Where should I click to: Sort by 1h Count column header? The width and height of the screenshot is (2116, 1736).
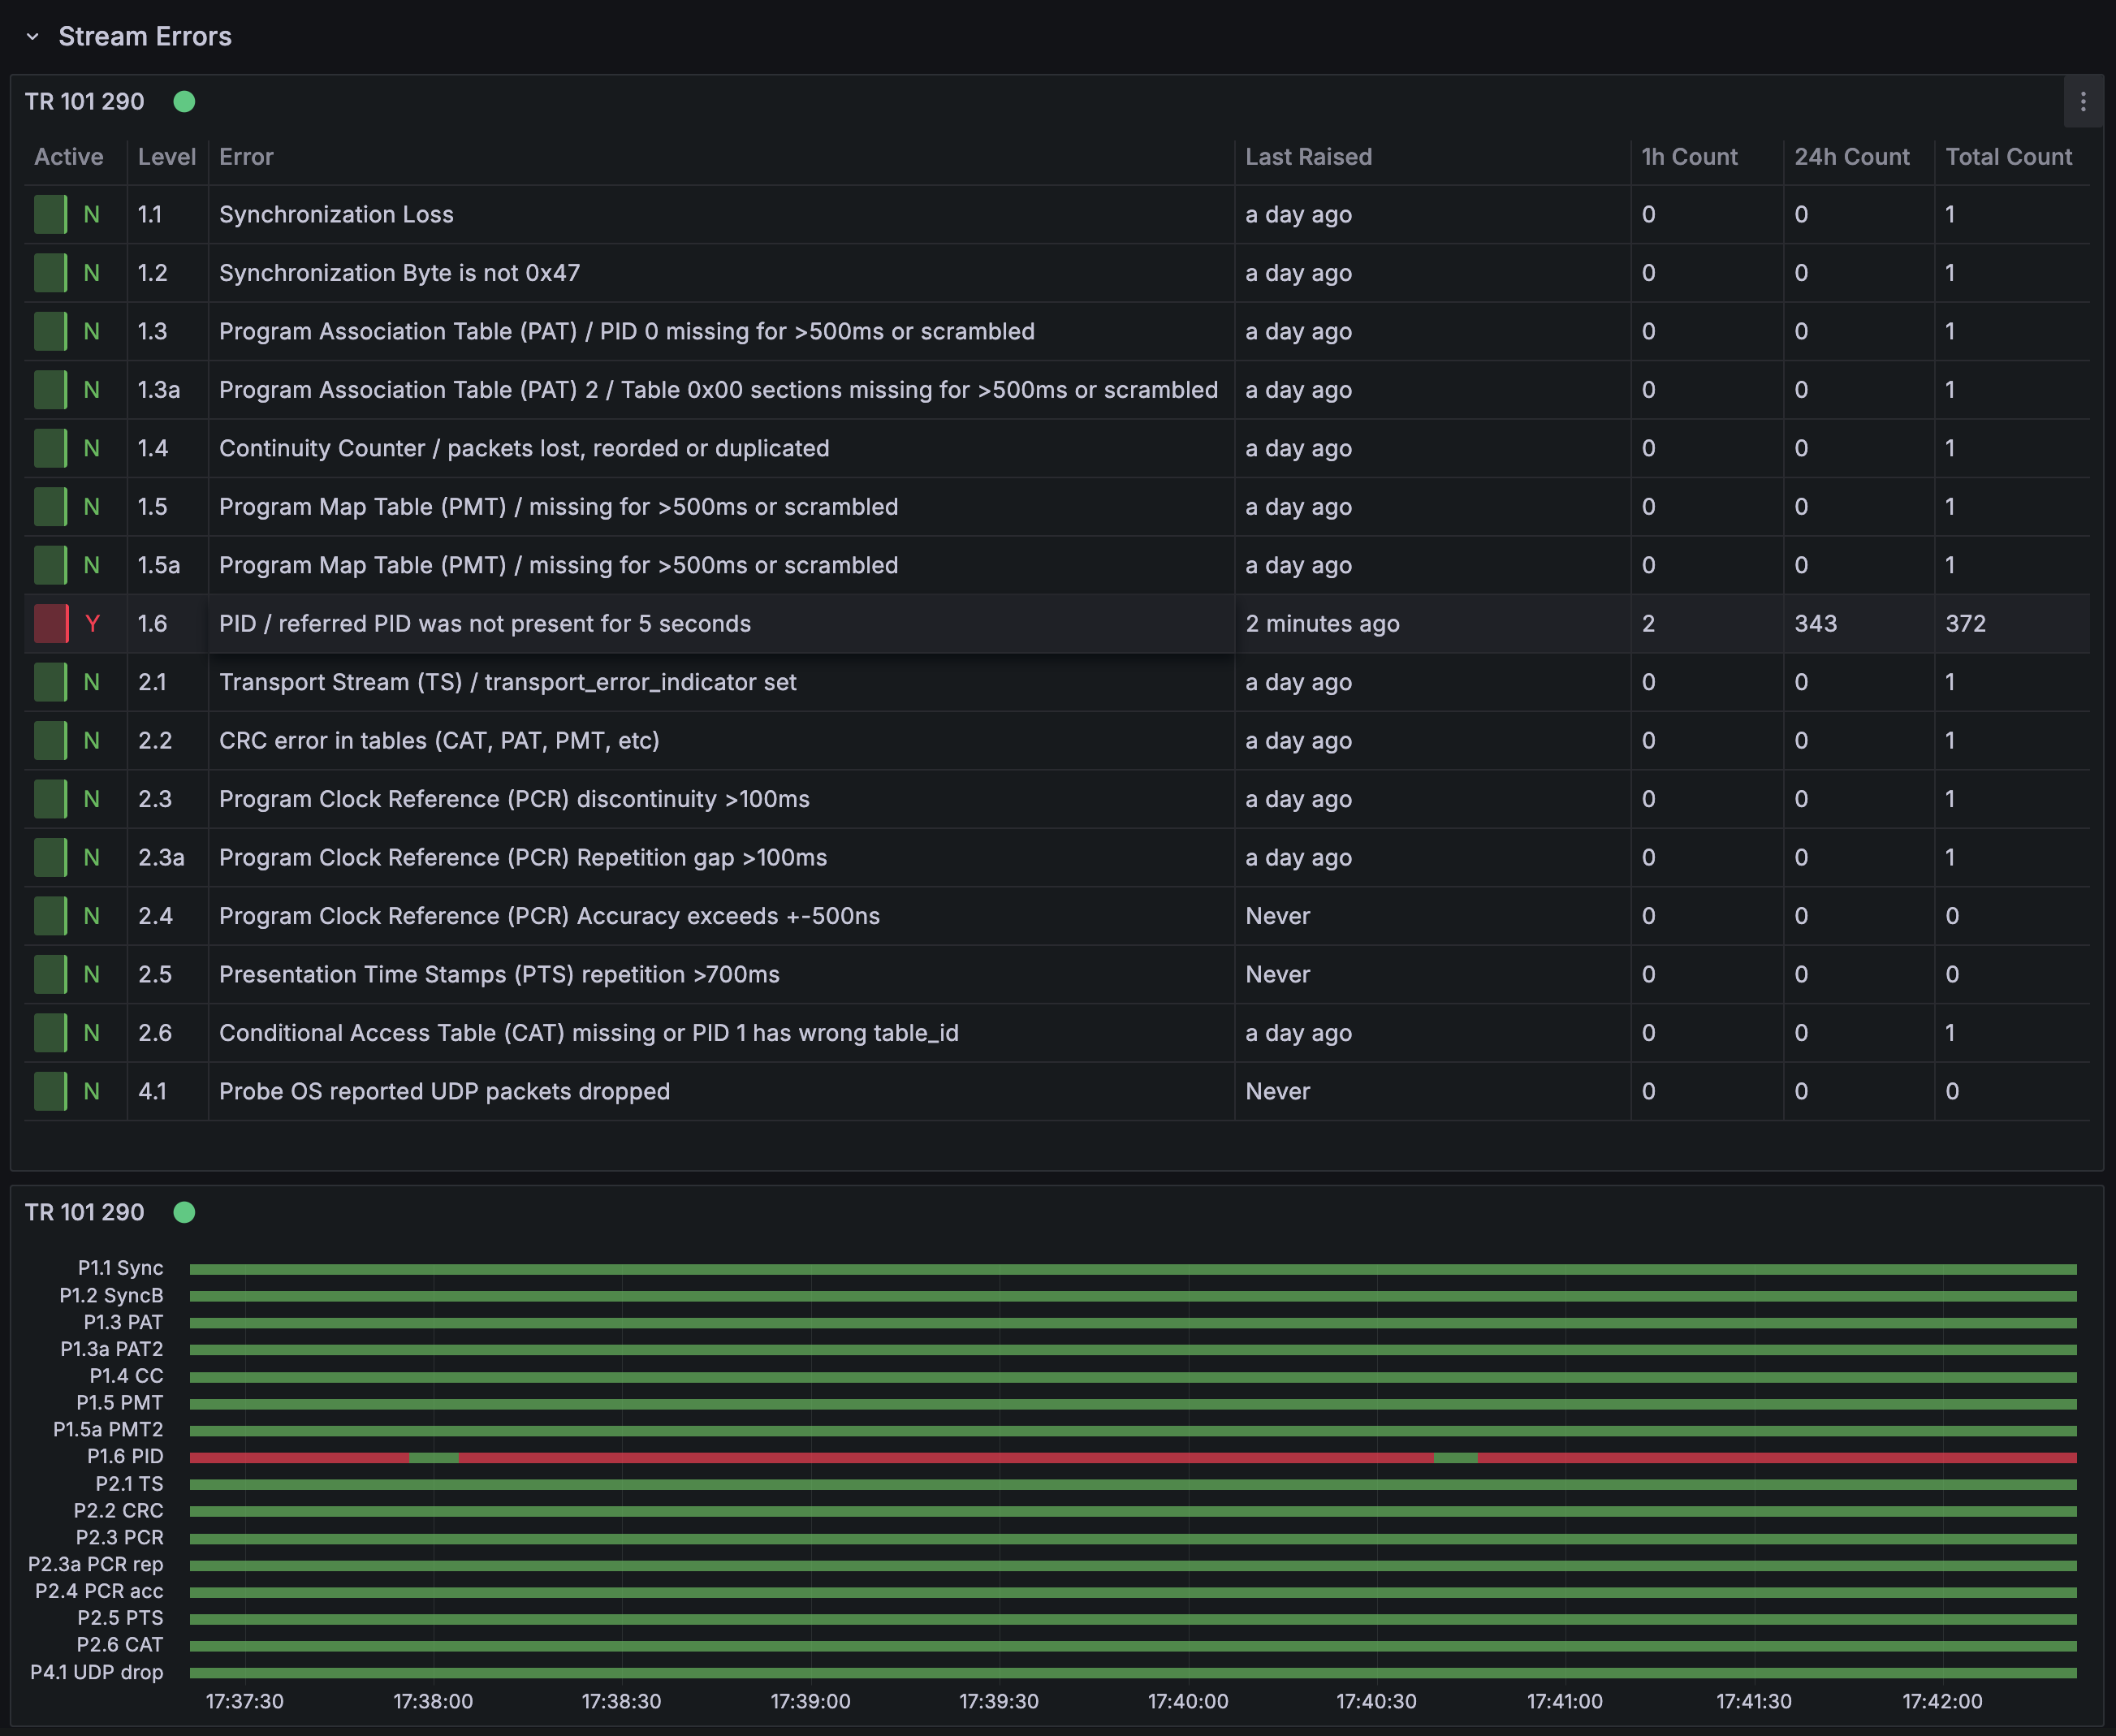[1689, 157]
